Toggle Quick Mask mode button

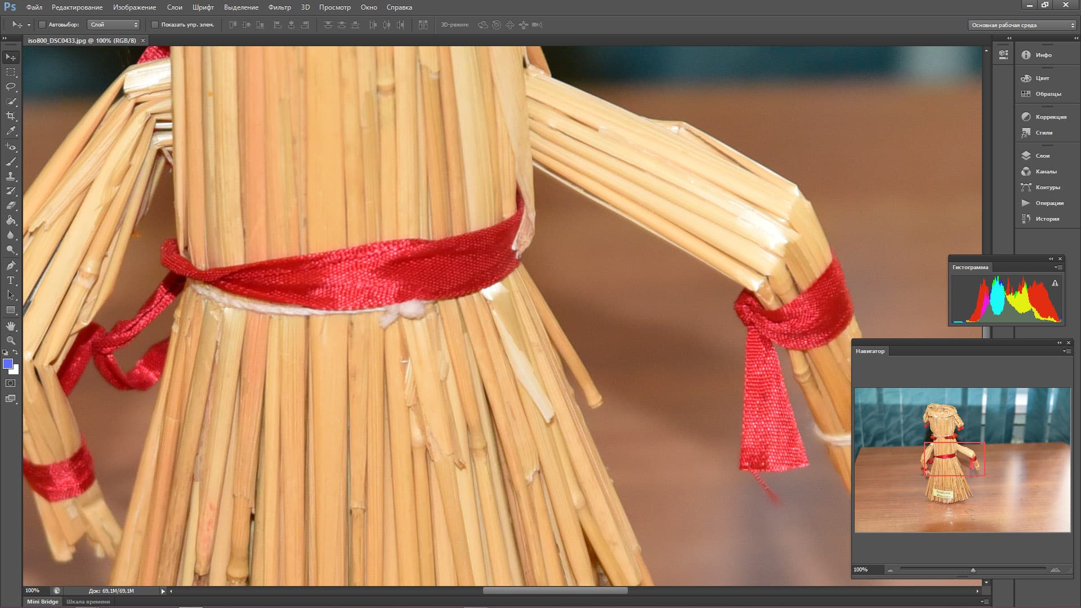(x=11, y=383)
